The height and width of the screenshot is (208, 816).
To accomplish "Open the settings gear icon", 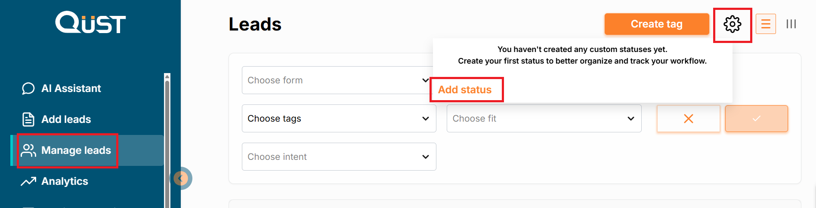I will click(x=732, y=24).
